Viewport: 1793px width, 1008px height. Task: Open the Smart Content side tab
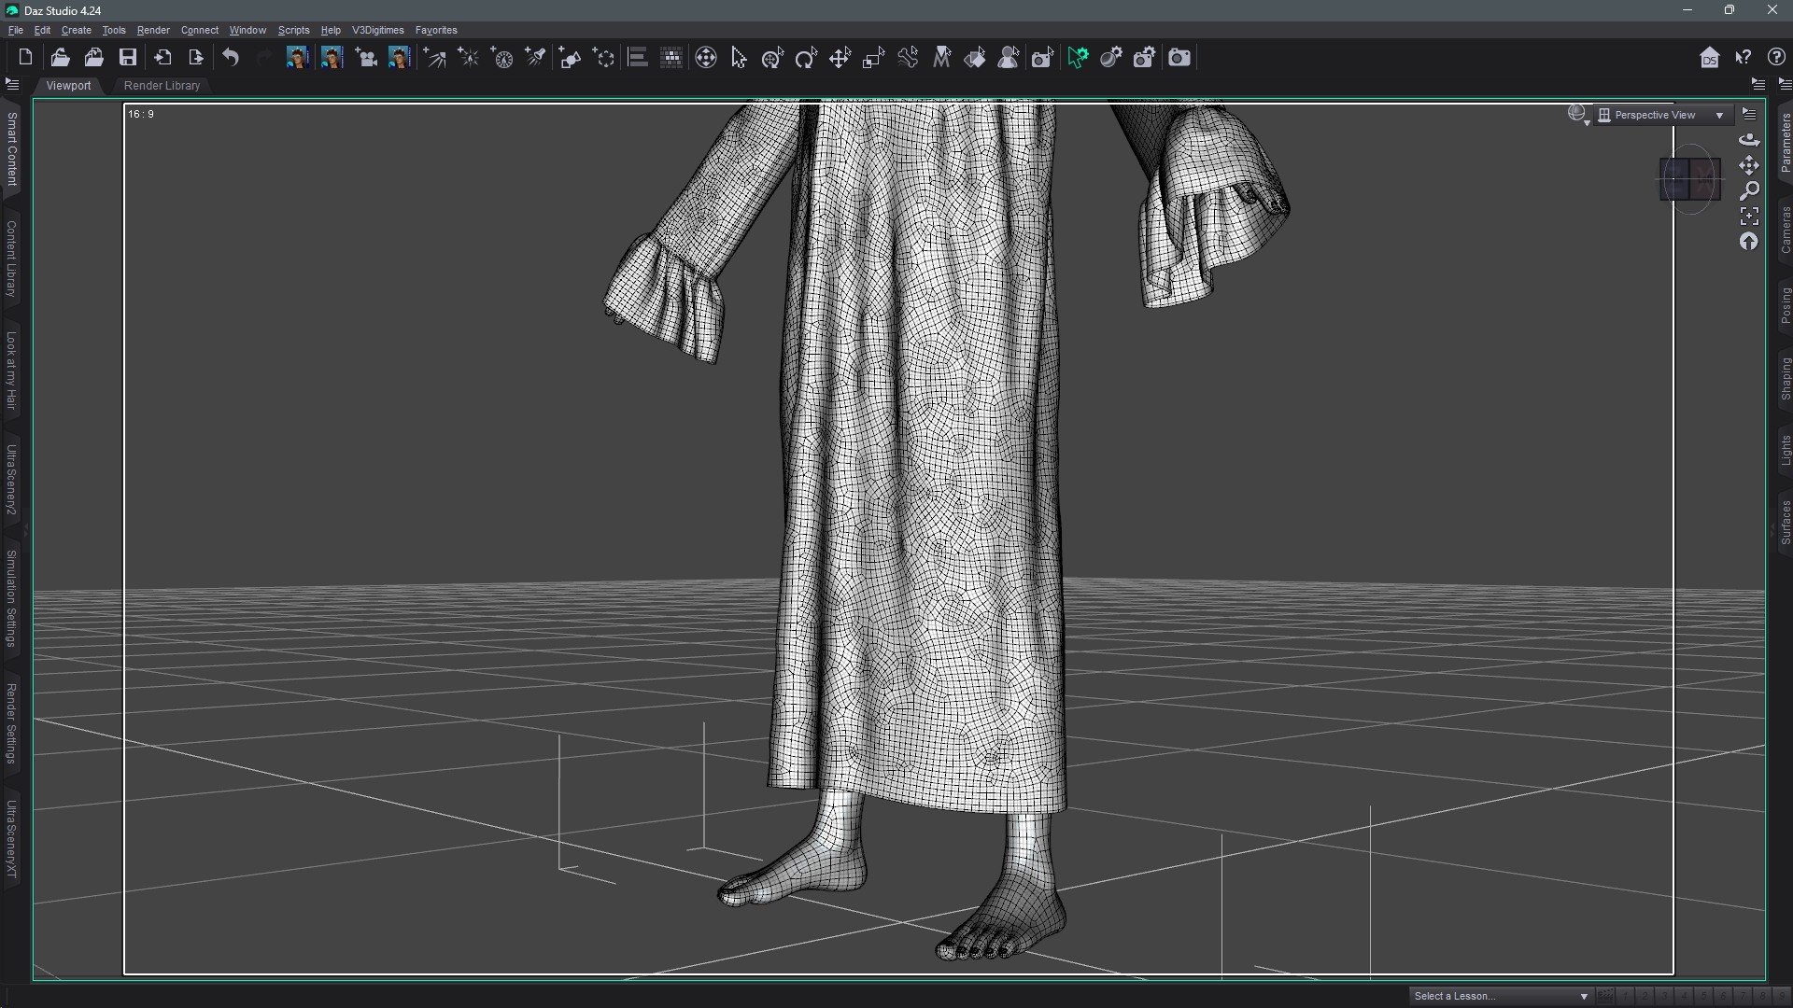11,149
